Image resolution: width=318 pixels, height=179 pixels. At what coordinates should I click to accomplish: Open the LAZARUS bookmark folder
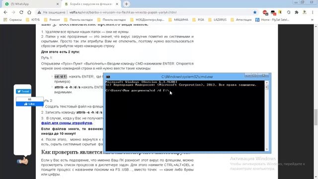point(217,20)
